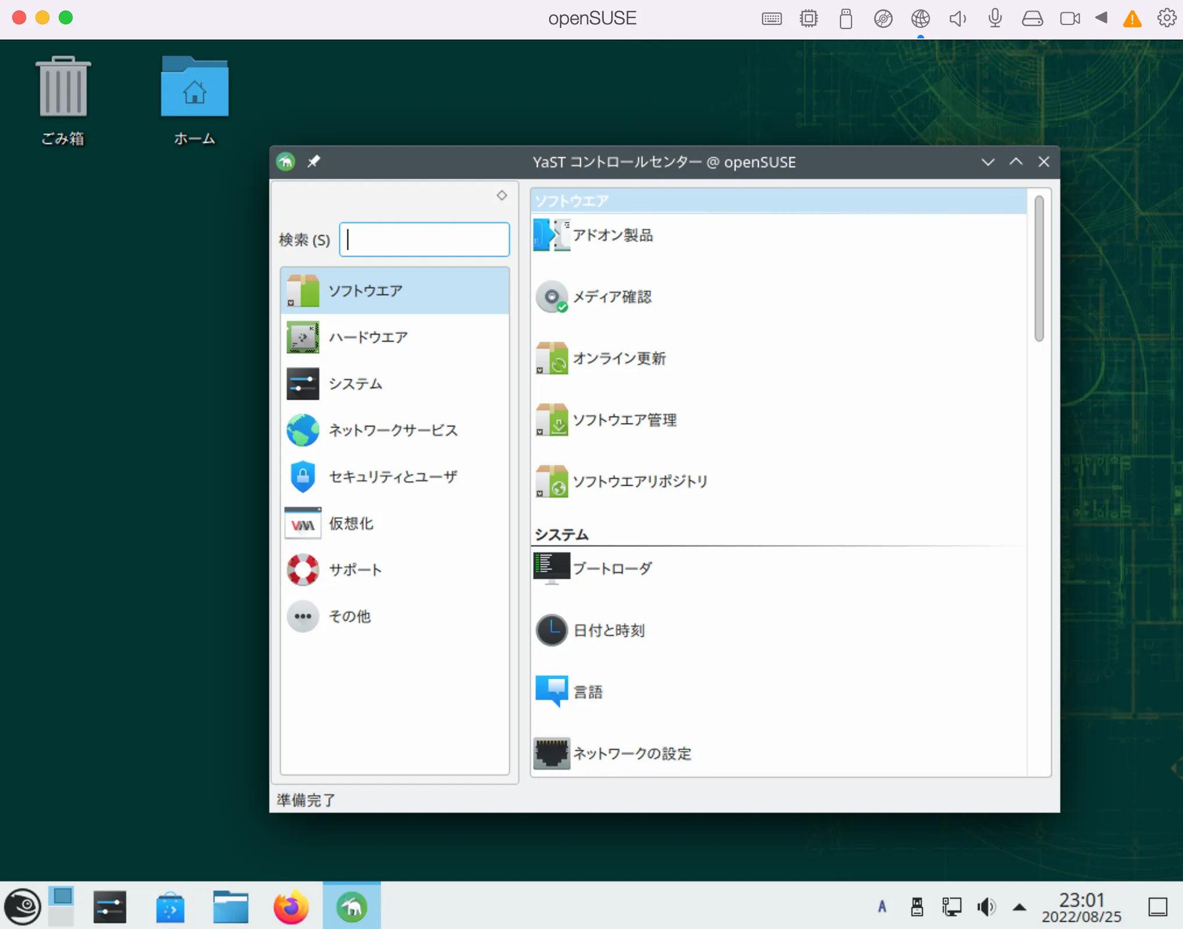
Task: Click the diamond float button above search
Action: pyautogui.click(x=502, y=195)
